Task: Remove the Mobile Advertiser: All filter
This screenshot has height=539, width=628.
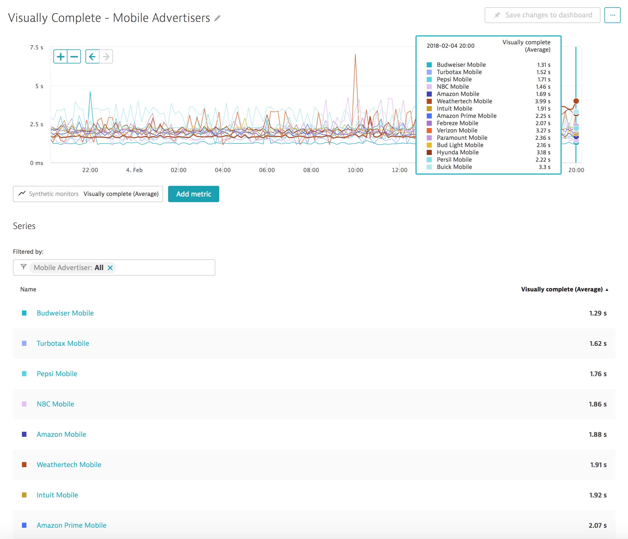Action: [x=110, y=268]
